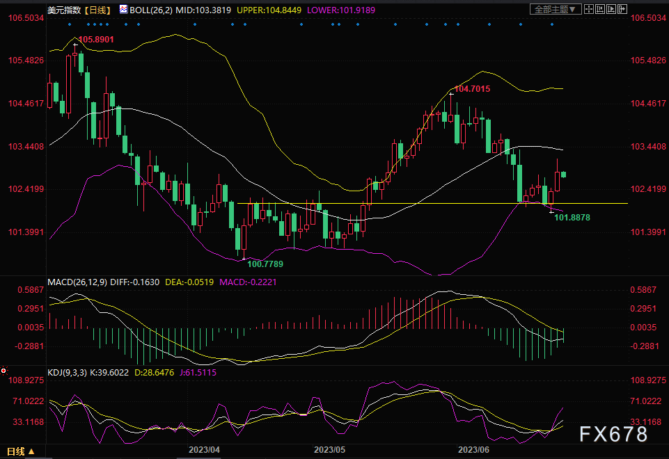
Task: Expand the 日线 period selector at bottom
Action: [20, 451]
